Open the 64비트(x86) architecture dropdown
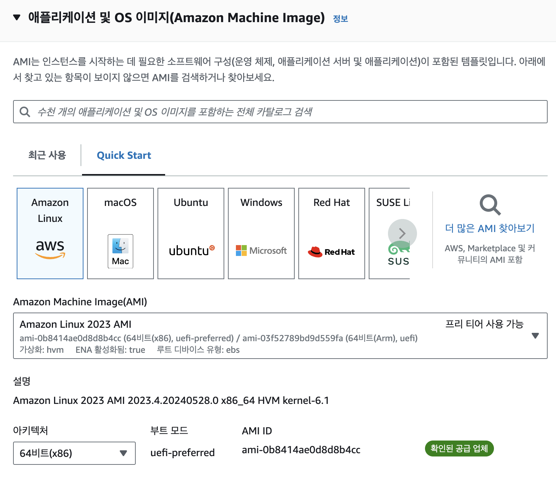The image size is (556, 496). [74, 453]
